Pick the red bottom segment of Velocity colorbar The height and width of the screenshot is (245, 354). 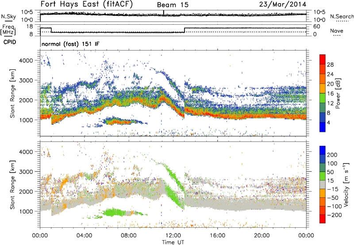point(323,219)
